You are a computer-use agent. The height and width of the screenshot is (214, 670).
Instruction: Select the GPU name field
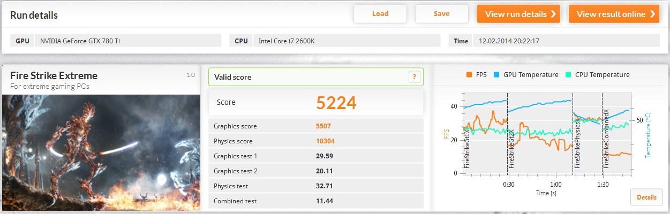tap(128, 41)
